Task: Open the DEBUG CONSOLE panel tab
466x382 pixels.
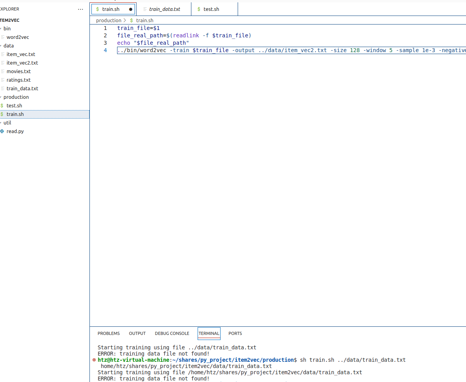Action: click(x=172, y=333)
